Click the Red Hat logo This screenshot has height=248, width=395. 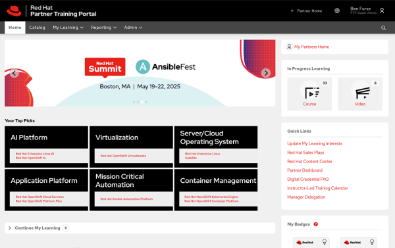[14, 11]
